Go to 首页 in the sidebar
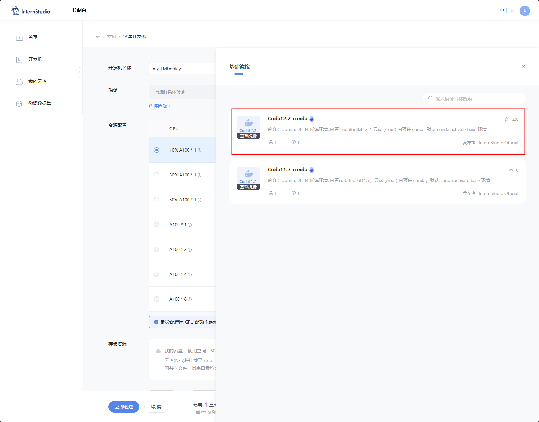The height and width of the screenshot is (422, 539). [33, 37]
